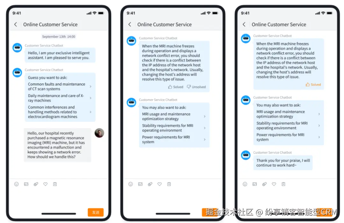Screen dimensions: 344x223
Task: Mark the MRI answer as Solved in the middle phone
Action: tap(176, 87)
